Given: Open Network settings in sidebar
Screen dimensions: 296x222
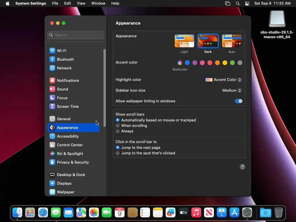Looking at the screenshot, I should [x=73, y=68].
